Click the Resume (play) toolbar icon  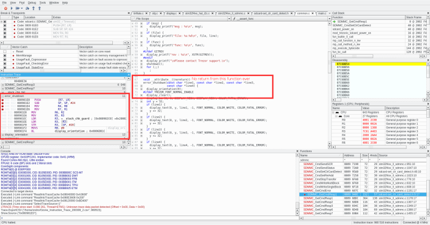(x=11, y=8)
